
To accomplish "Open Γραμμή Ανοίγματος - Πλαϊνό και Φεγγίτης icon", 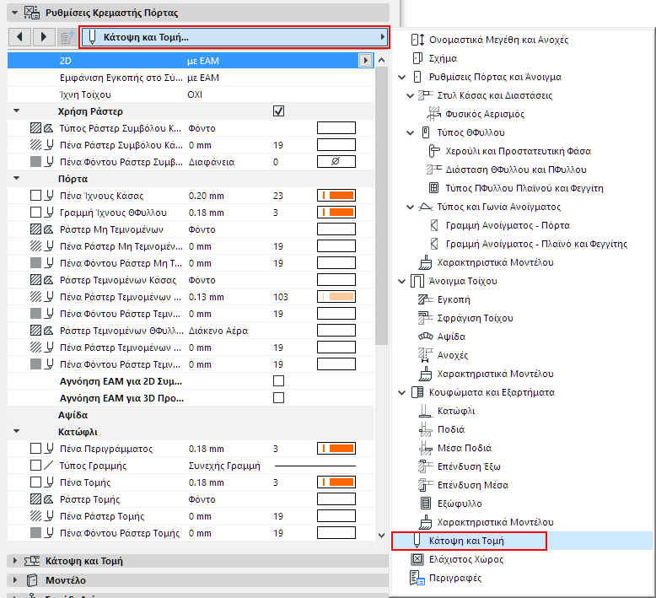I will click(x=434, y=244).
